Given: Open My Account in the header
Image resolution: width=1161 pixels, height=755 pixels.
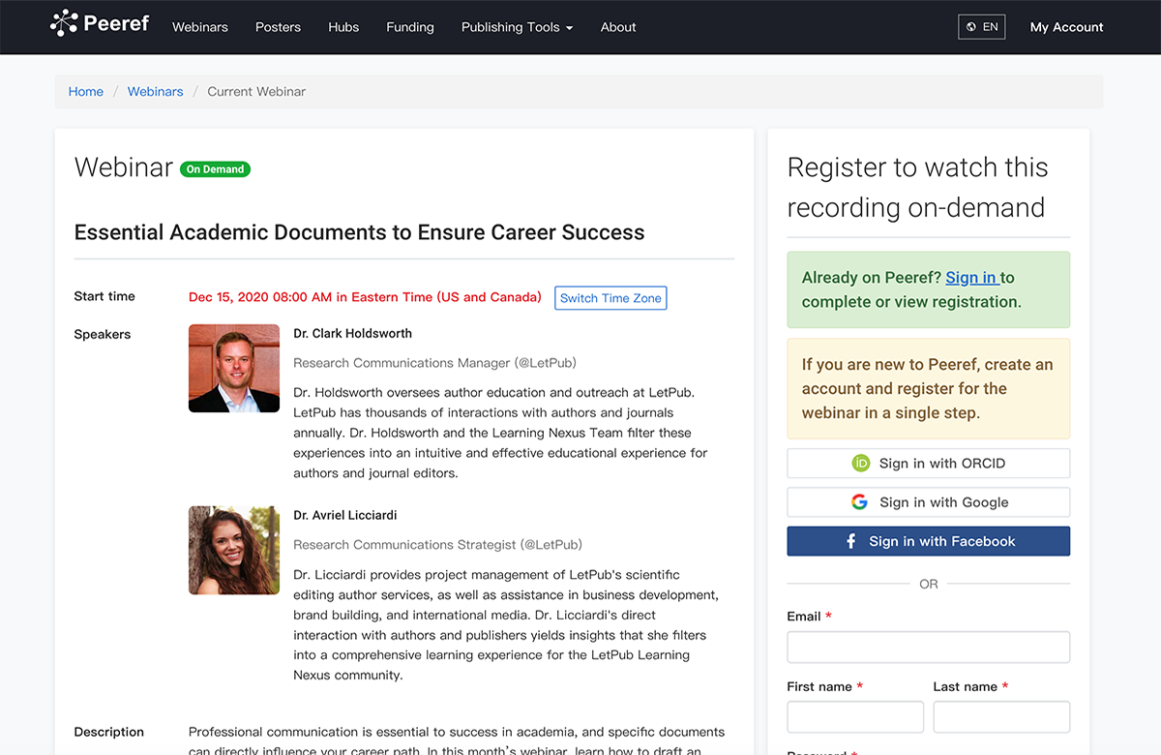Looking at the screenshot, I should point(1066,27).
